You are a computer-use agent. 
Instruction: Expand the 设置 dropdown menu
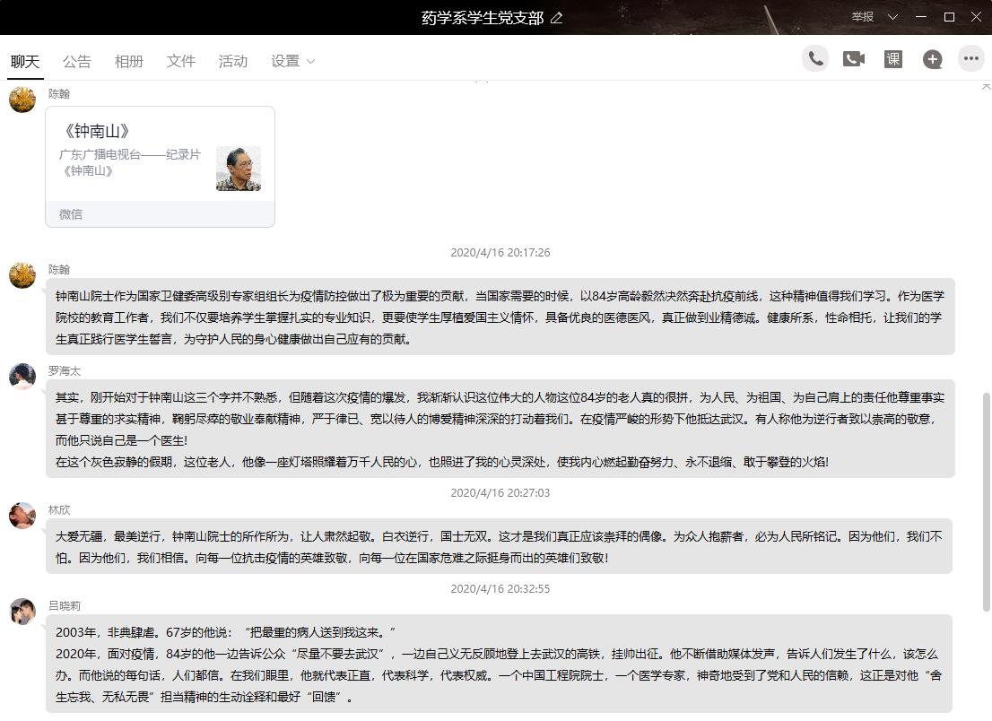pos(293,61)
